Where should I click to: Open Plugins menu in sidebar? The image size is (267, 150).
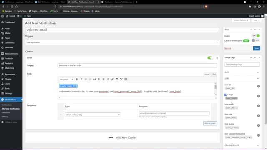pyautogui.click(x=8, y=79)
